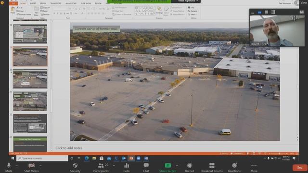Image resolution: width=308 pixels, height=173 pixels.
Task: Click Cut in the Clipboard group
Action: pos(19,8)
